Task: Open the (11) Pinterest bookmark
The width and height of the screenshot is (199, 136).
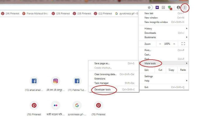Action: click(x=103, y=14)
